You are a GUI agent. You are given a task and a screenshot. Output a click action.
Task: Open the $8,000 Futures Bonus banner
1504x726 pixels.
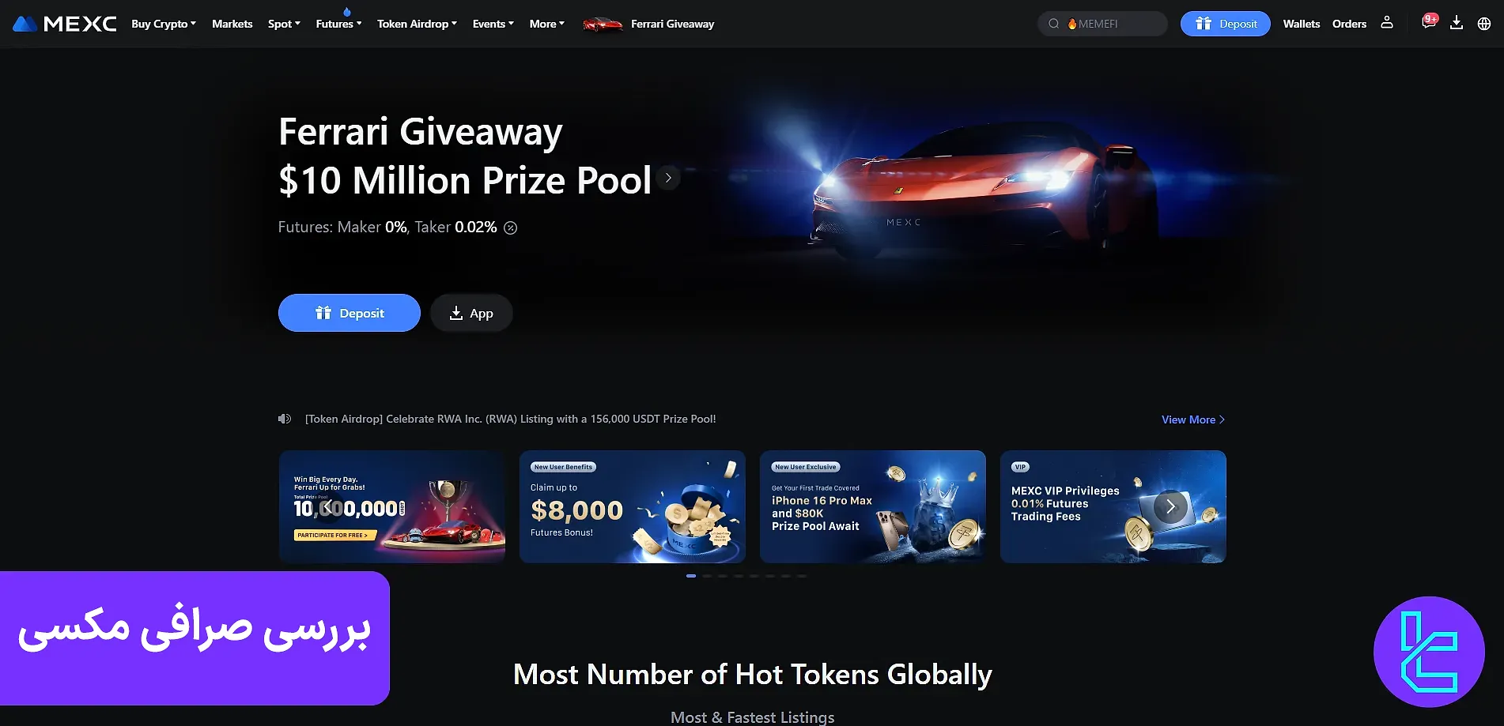click(633, 506)
